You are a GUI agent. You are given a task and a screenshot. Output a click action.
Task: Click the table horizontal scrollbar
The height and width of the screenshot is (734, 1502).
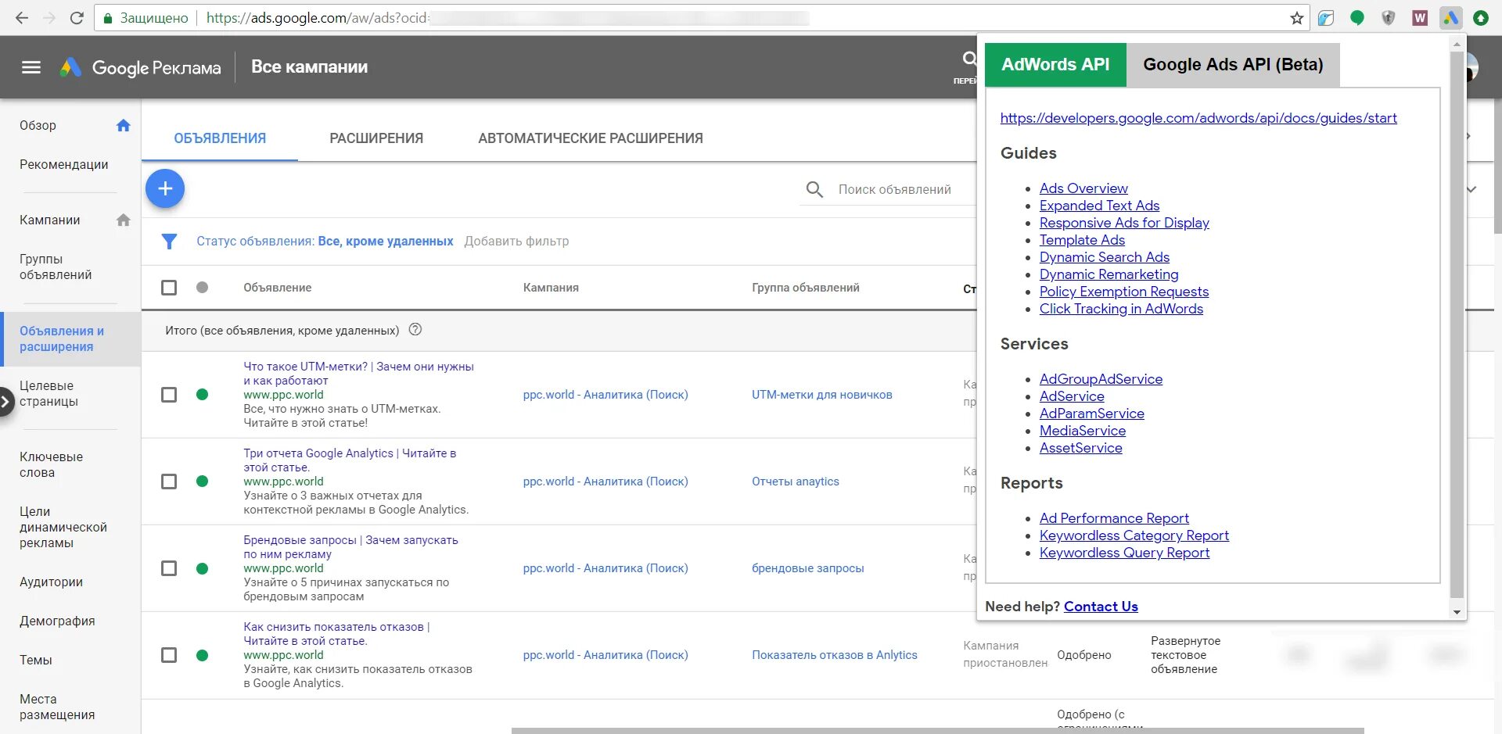937,731
